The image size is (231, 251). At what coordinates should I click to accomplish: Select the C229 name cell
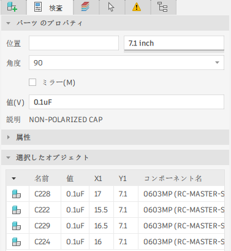45,226
